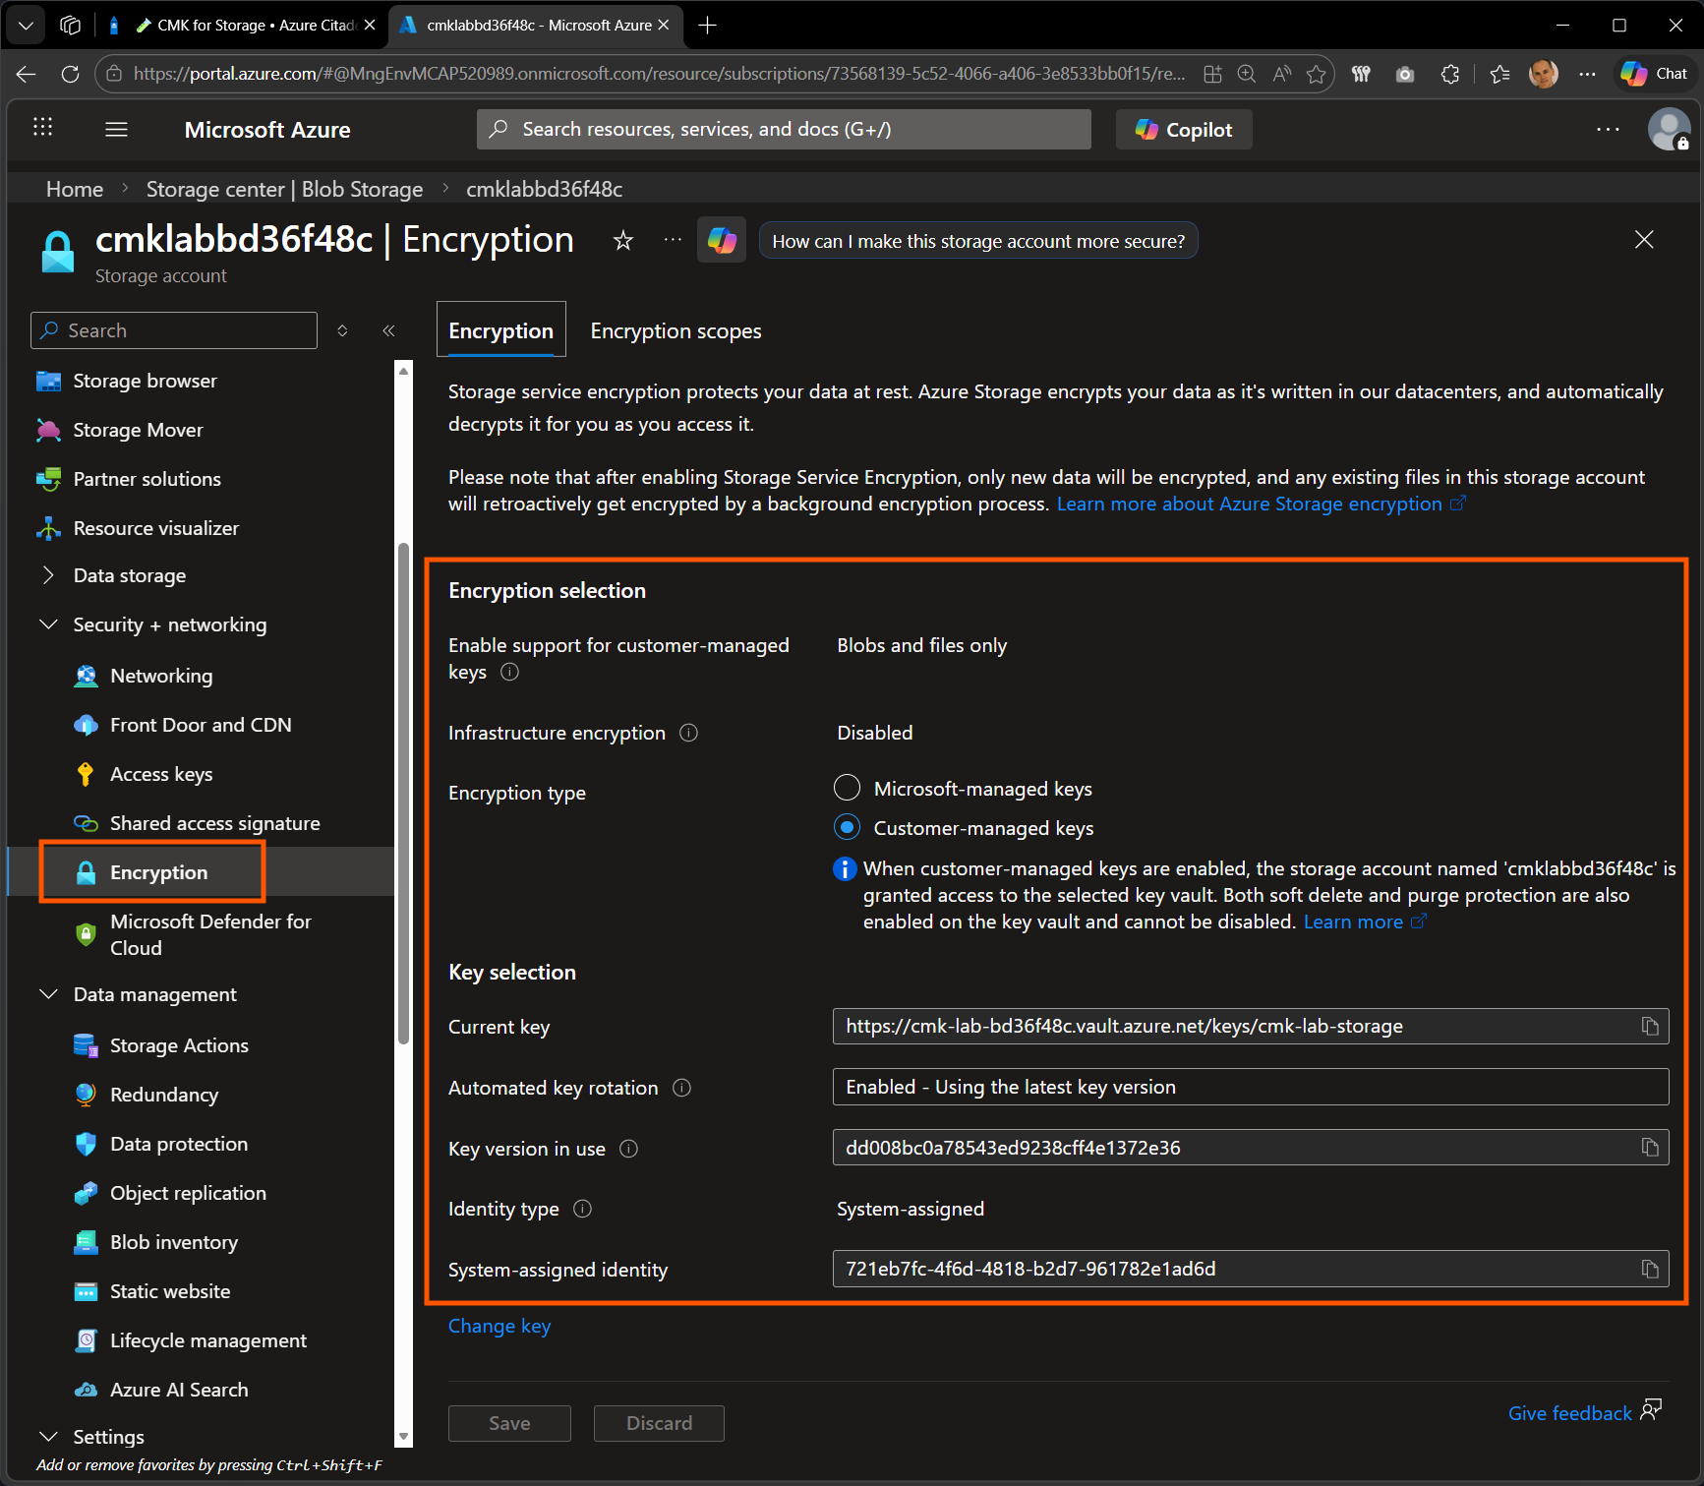Show info for Identity type
The image size is (1704, 1486).
coord(582,1209)
